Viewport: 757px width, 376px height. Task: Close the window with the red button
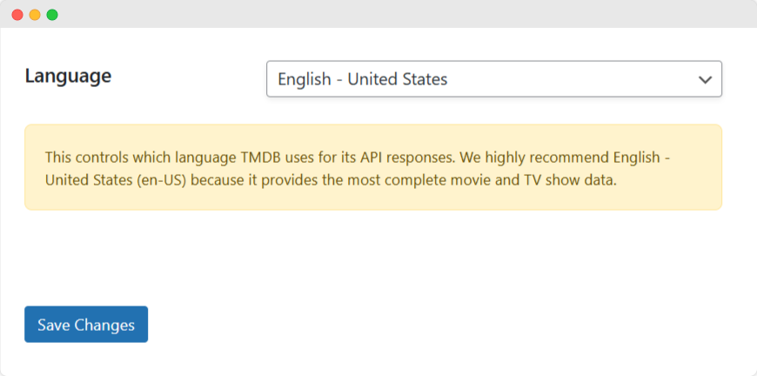tap(17, 15)
